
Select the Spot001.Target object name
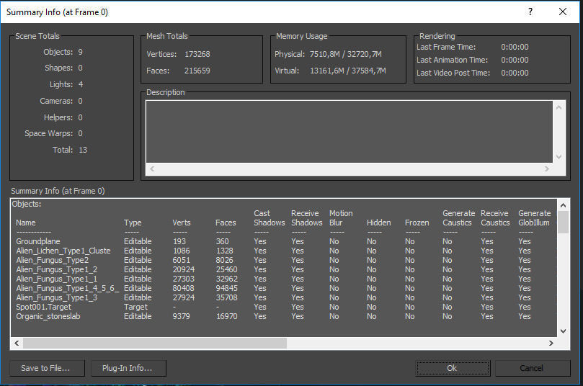(x=43, y=307)
